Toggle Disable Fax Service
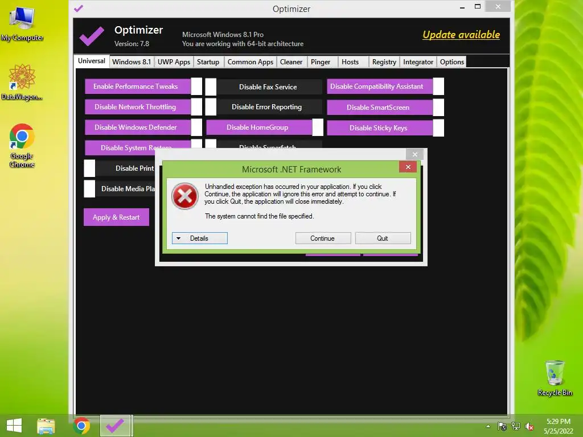The height and width of the screenshot is (437, 583). point(264,86)
